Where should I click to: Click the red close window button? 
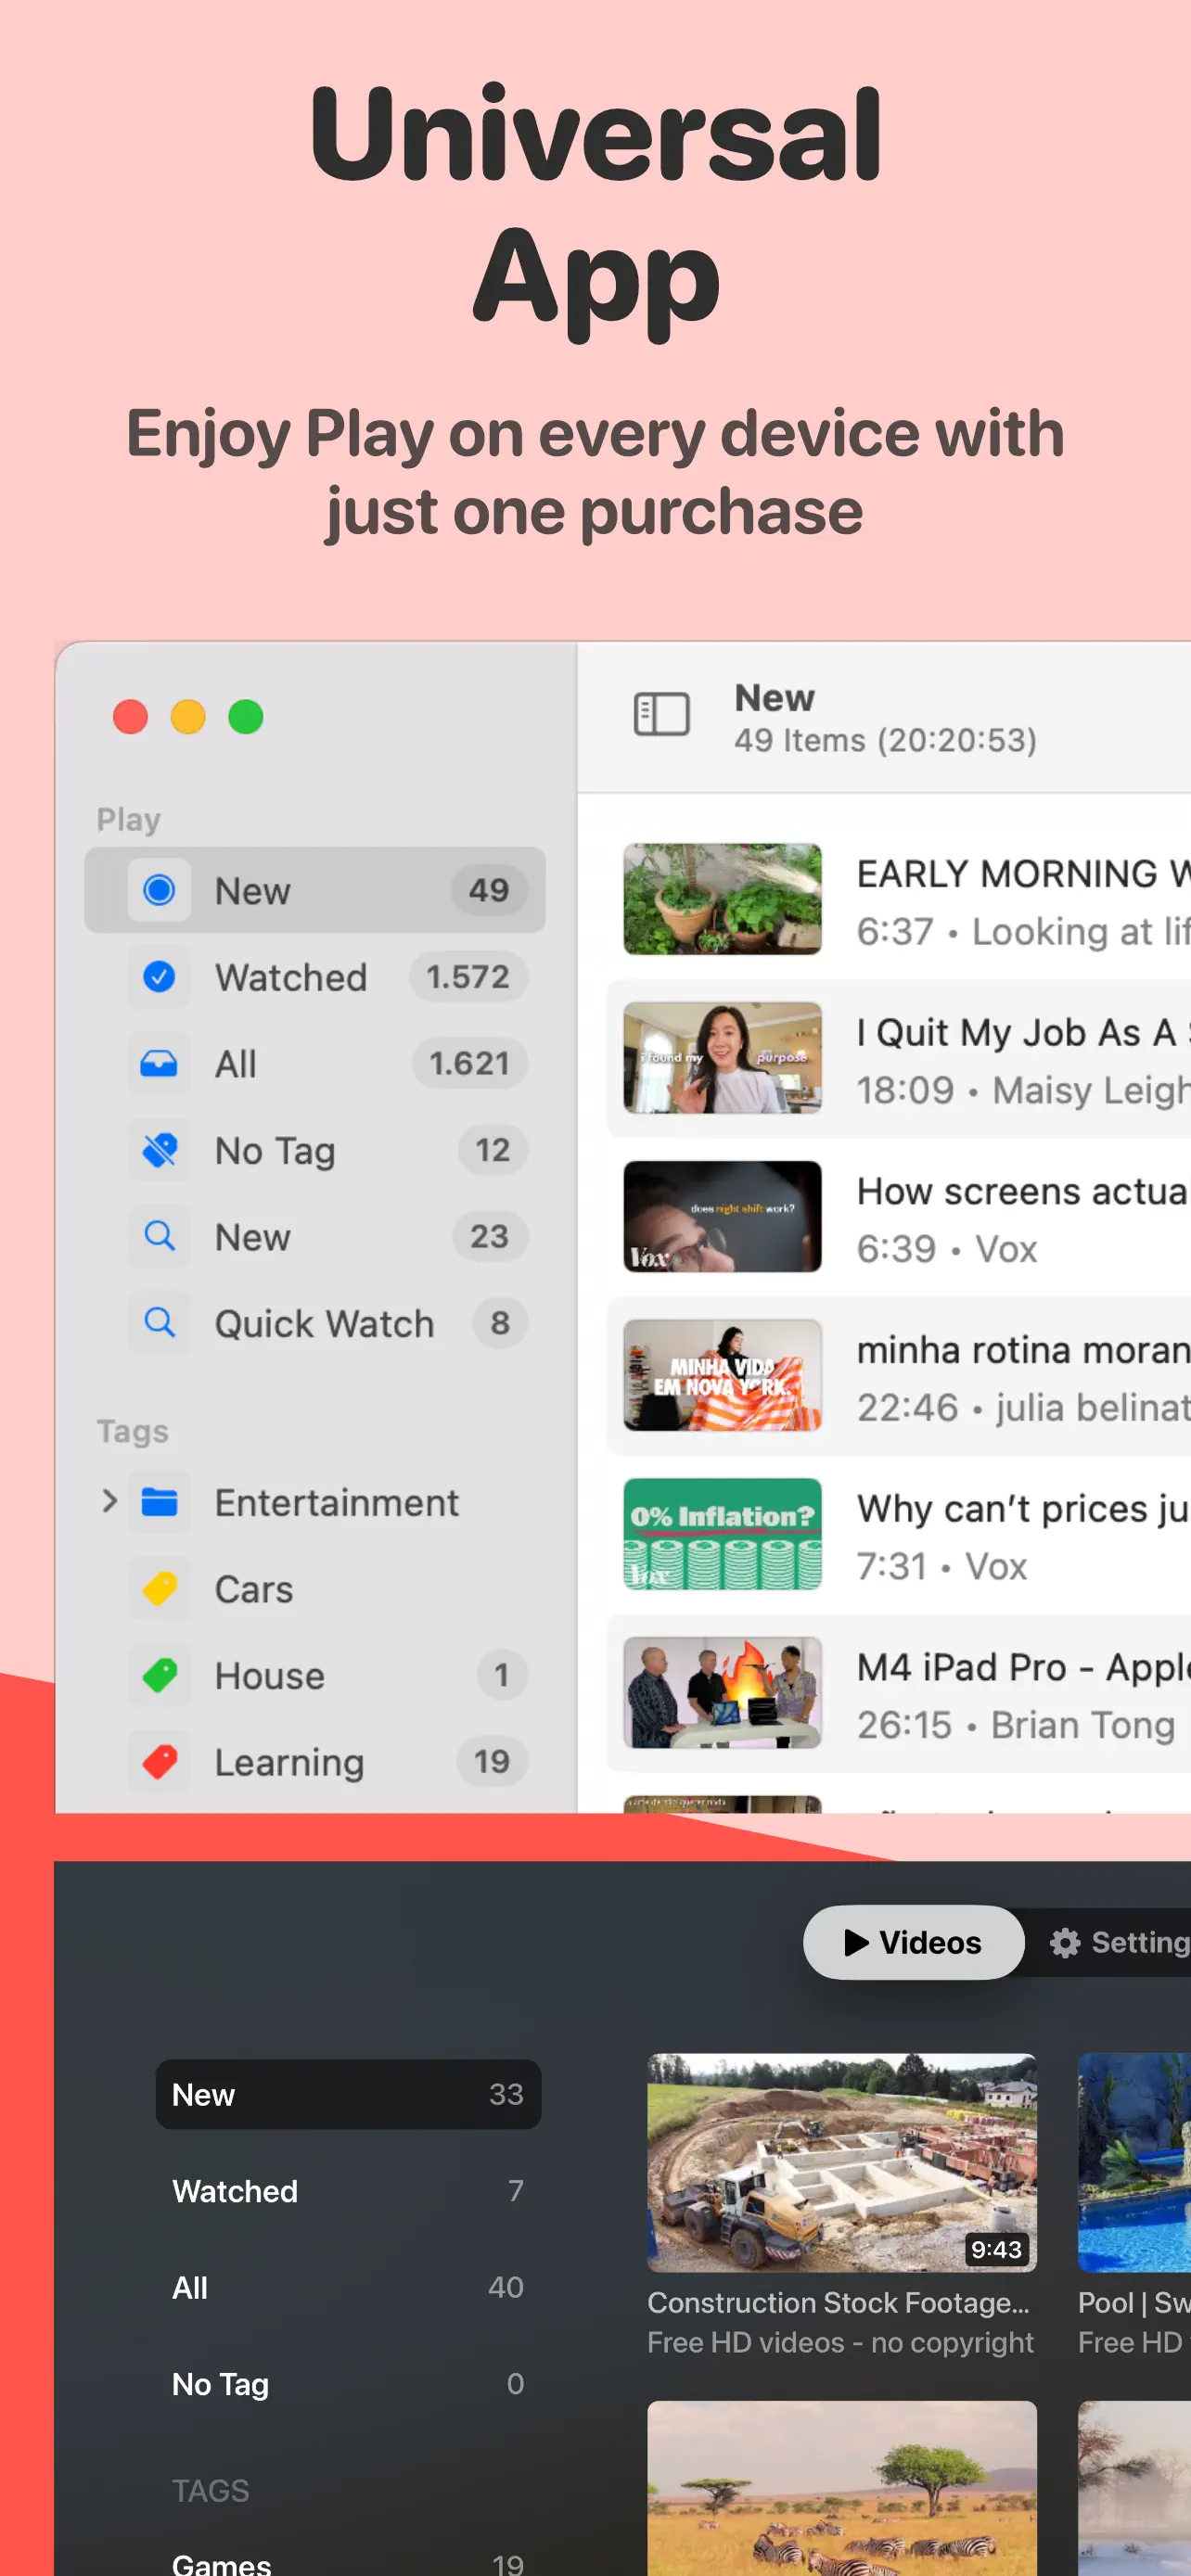point(130,717)
